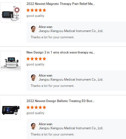Open Jiangsu Xiangyou Medical company in first reply

coord(71,31)
